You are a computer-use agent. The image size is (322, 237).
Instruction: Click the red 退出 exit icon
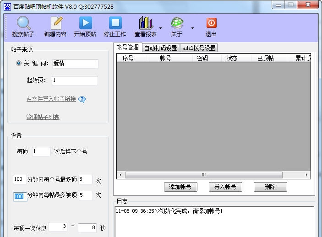(x=211, y=23)
